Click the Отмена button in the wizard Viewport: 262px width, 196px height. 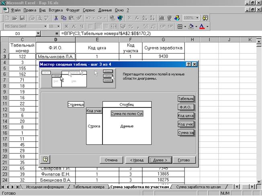click(111, 160)
